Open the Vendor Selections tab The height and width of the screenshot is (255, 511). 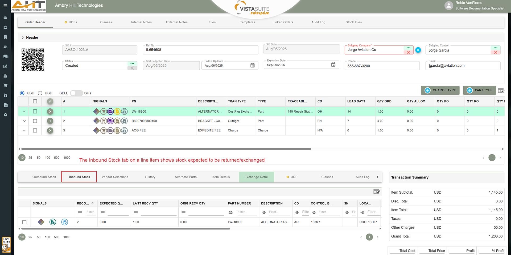[x=115, y=177]
